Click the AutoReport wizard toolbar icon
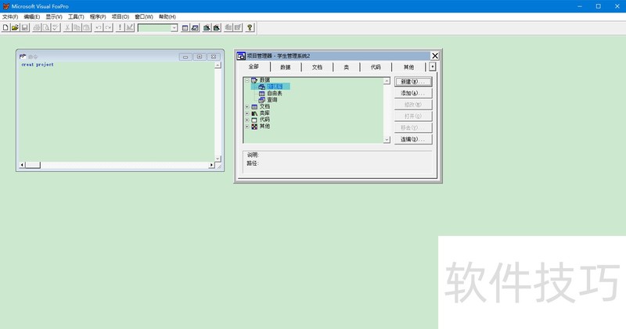This screenshot has height=329, width=626. [238, 27]
